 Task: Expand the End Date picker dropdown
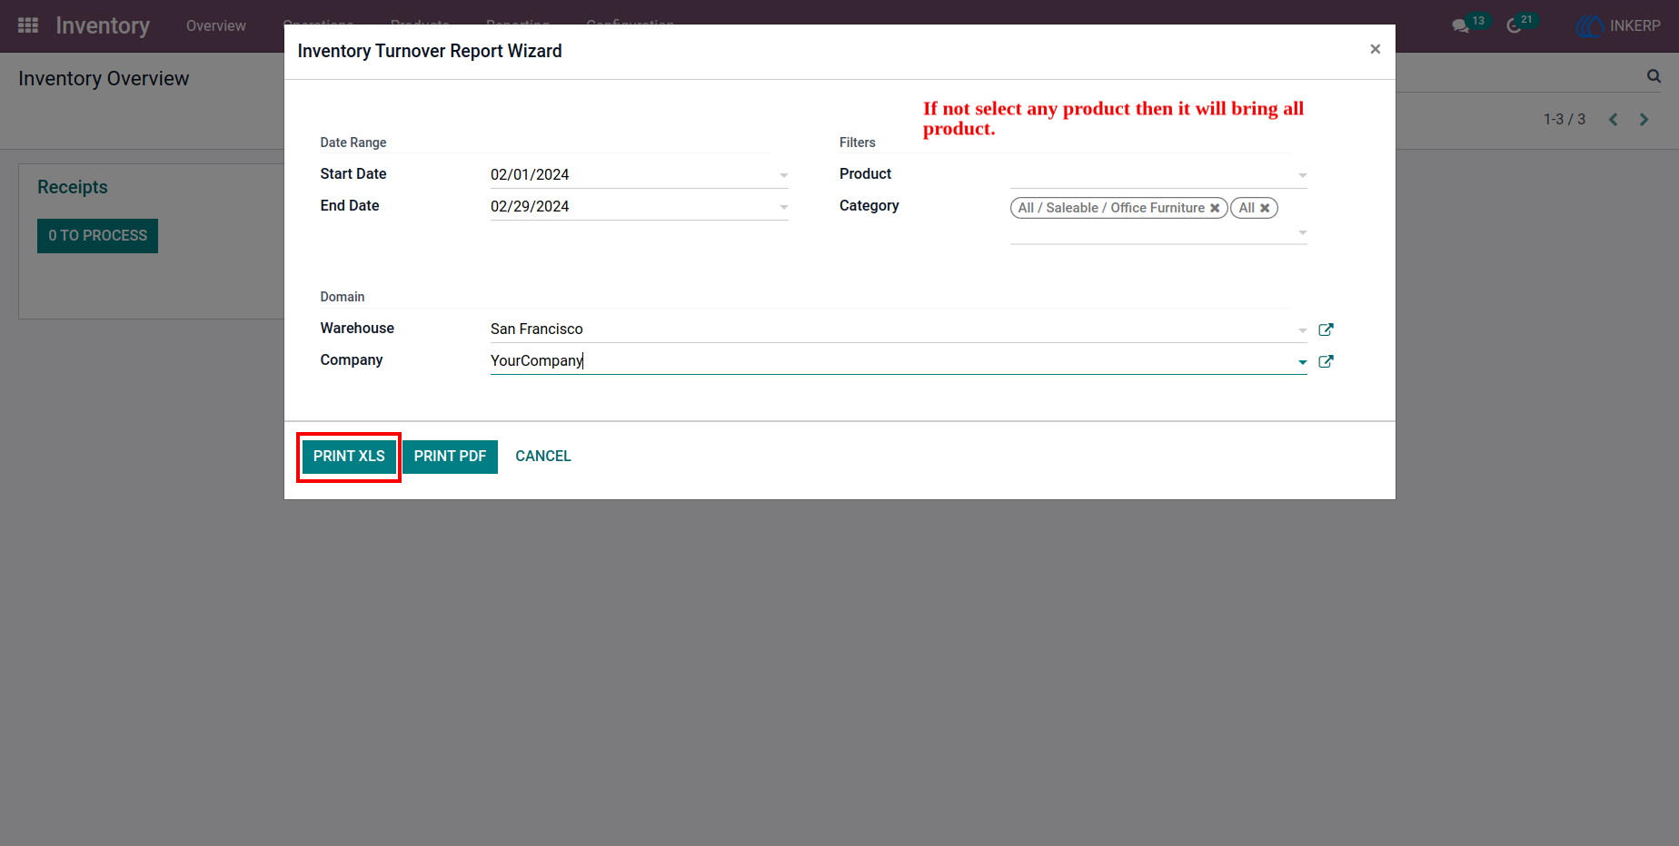click(x=783, y=207)
